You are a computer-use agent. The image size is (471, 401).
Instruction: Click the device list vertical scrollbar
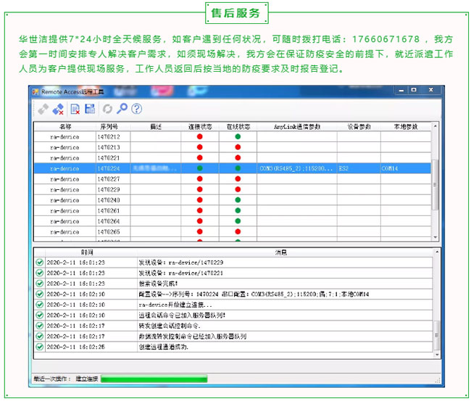pos(434,181)
